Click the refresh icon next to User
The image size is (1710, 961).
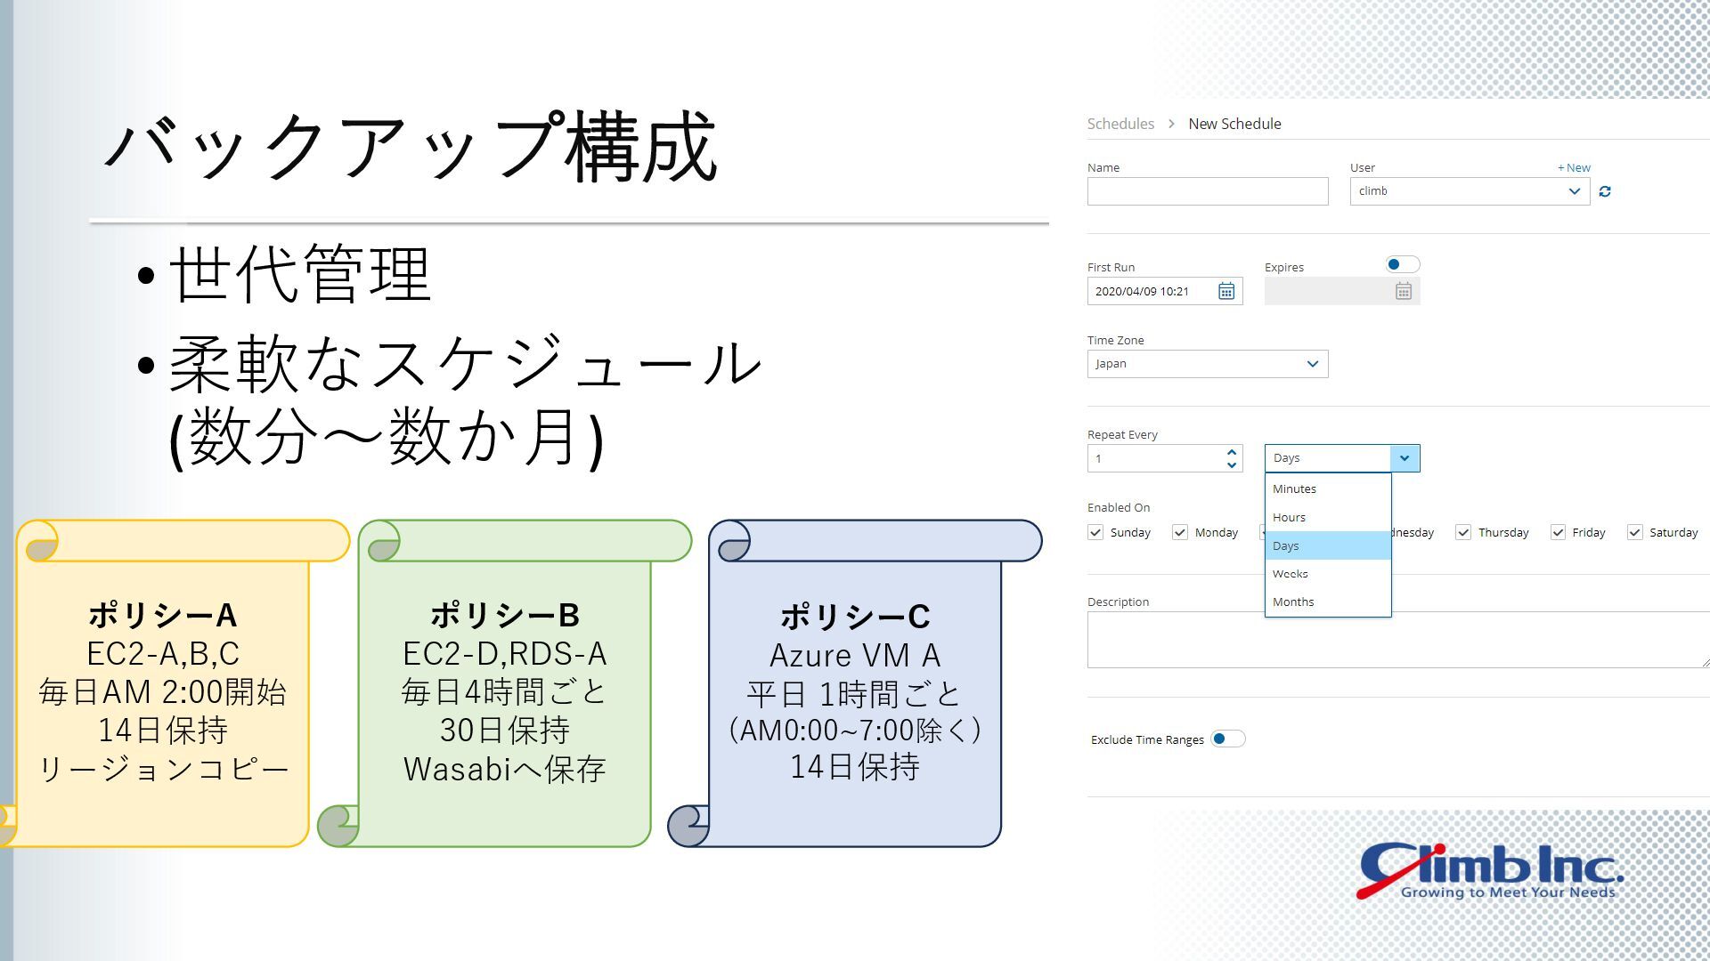point(1605,191)
